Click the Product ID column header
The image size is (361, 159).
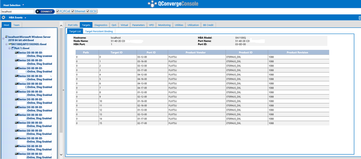(x=247, y=52)
